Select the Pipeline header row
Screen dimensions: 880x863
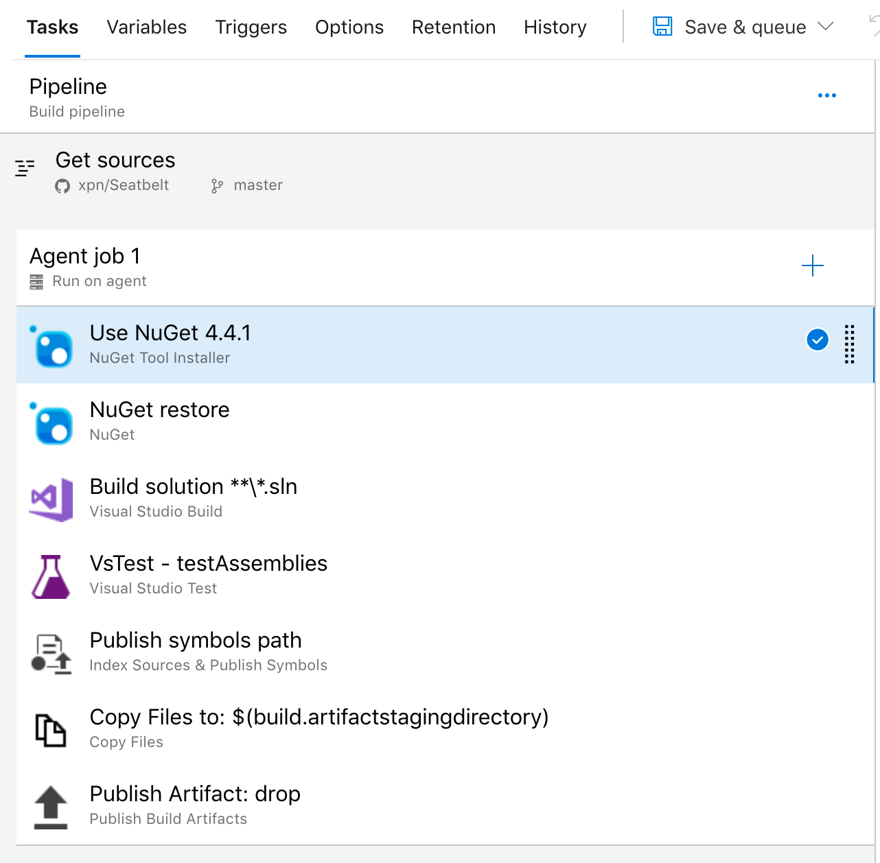437,97
